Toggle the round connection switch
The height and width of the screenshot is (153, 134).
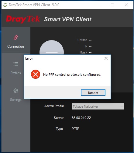tap(52, 47)
